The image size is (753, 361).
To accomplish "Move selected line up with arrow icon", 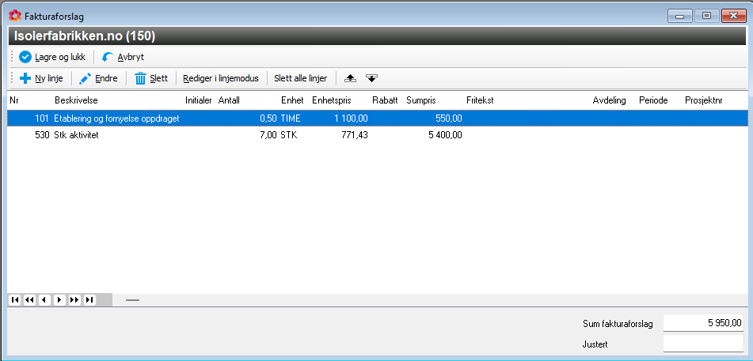I will [x=351, y=78].
